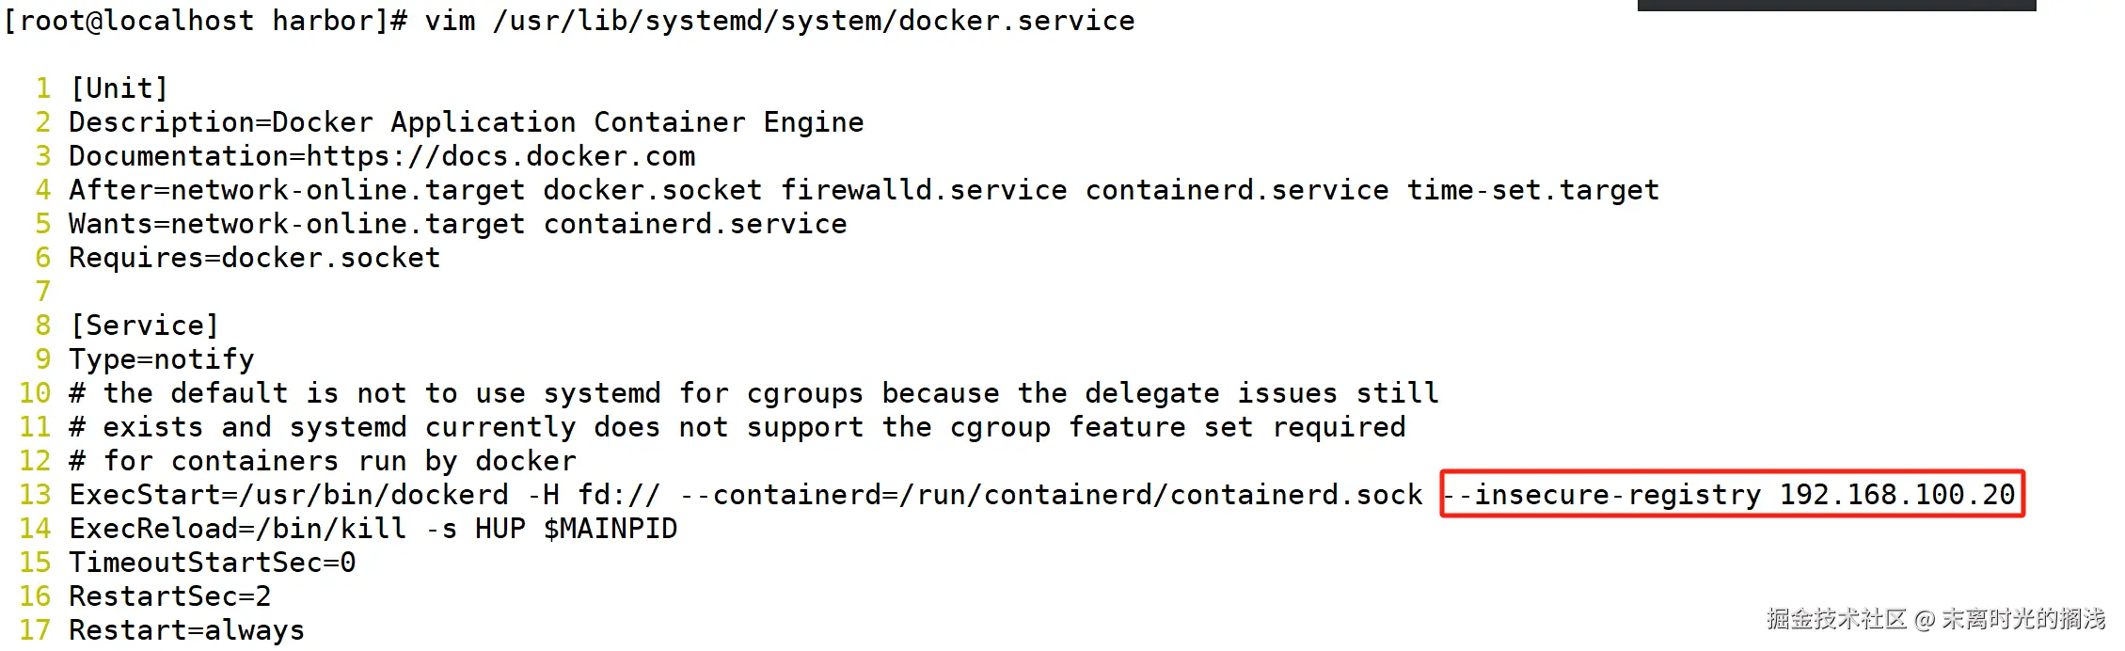Click the comment "# for containers run by docker"
The width and height of the screenshot is (2125, 651).
[x=322, y=461]
